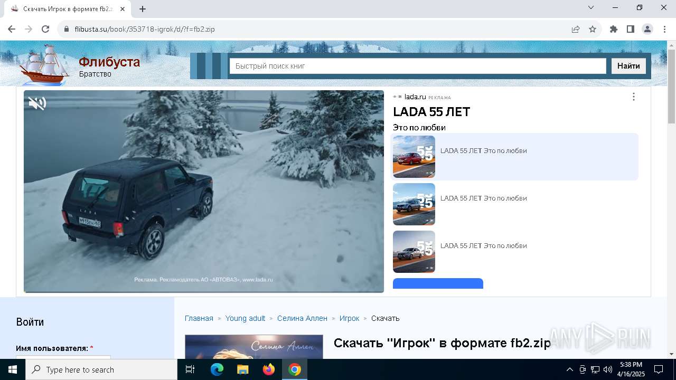Viewport: 676px width, 380px height.
Task: Click the blue ad action button
Action: click(438, 283)
